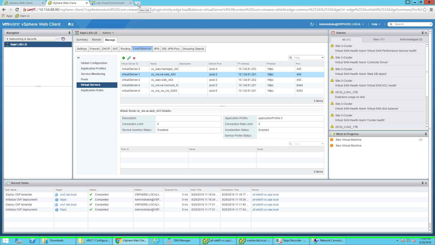Expand search box dropdown arrow
Viewport: 435px width, 245px height.
click(431, 24)
